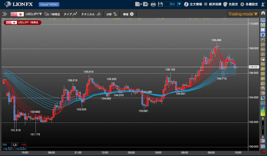Click the zoom out minus icon
267x156 pixels.
[x=263, y=146]
